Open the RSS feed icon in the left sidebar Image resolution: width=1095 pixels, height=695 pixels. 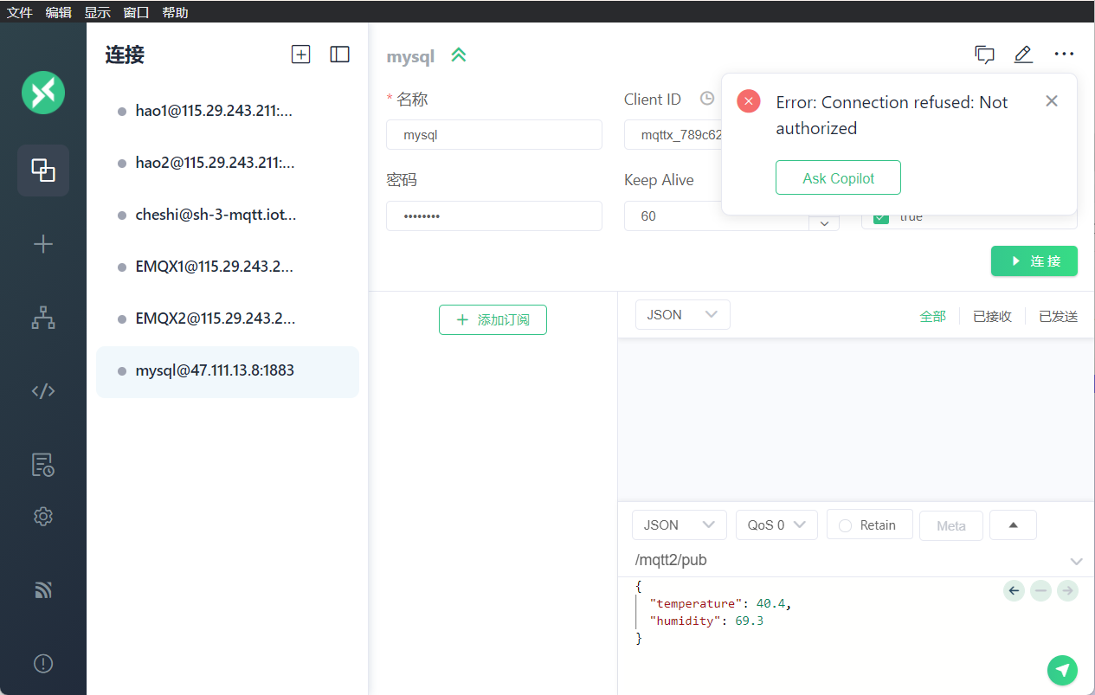point(43,590)
